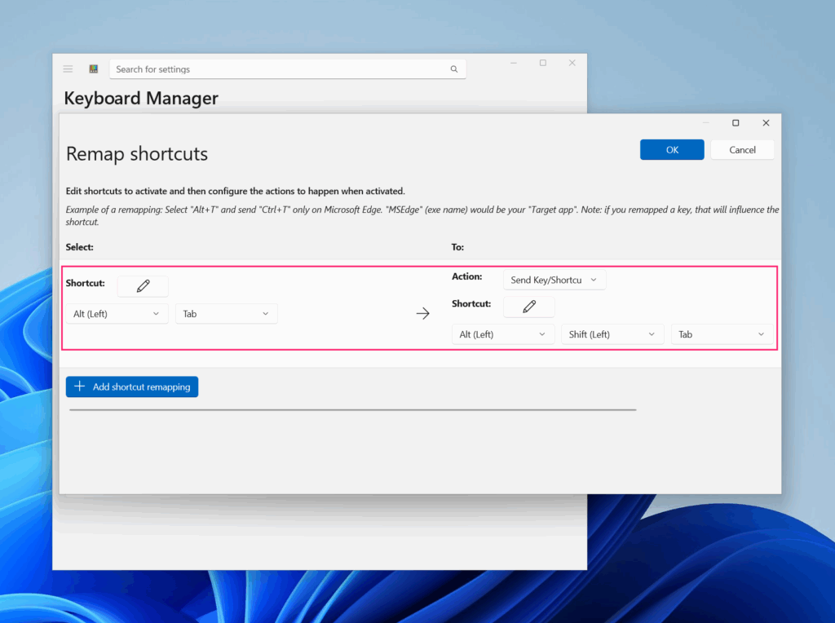Open the Shift (Left) key dropdown
This screenshot has height=623, width=835.
[612, 334]
